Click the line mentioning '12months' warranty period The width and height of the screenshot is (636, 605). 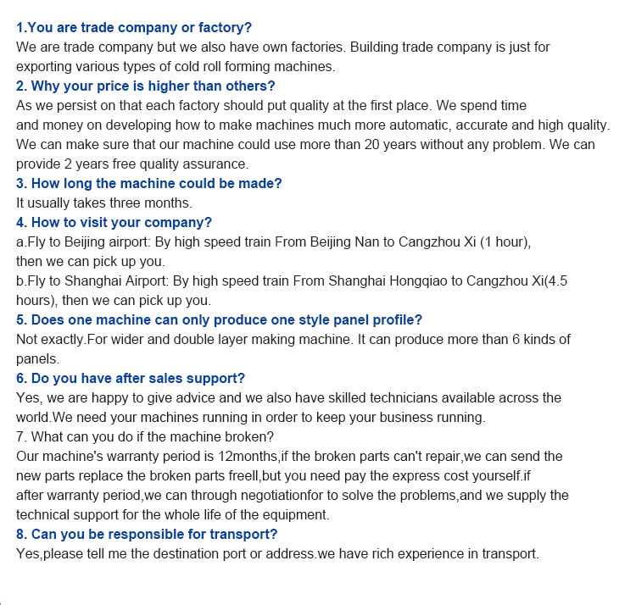click(x=289, y=456)
